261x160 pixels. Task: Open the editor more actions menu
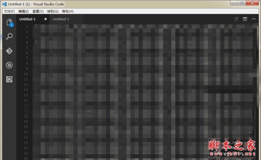[254, 19]
